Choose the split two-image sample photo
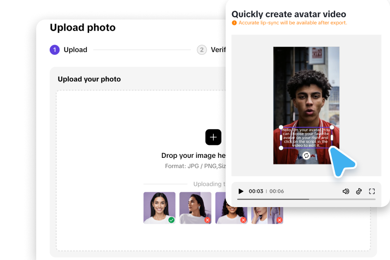The height and width of the screenshot is (260, 390). pos(267,215)
